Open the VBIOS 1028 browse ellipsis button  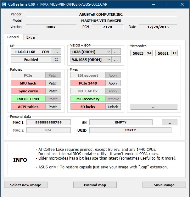[x=116, y=52]
